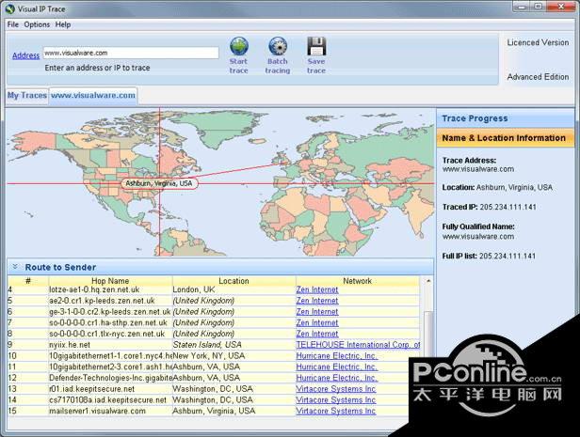Open Zen Internet link for hop 4
This screenshot has height=437, width=580.
[x=317, y=289]
